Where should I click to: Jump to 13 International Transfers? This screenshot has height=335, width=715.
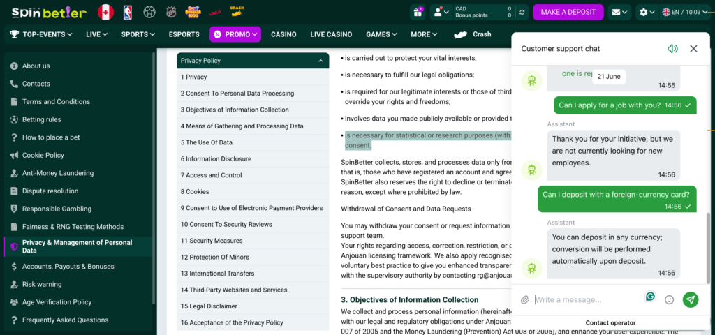pyautogui.click(x=253, y=274)
